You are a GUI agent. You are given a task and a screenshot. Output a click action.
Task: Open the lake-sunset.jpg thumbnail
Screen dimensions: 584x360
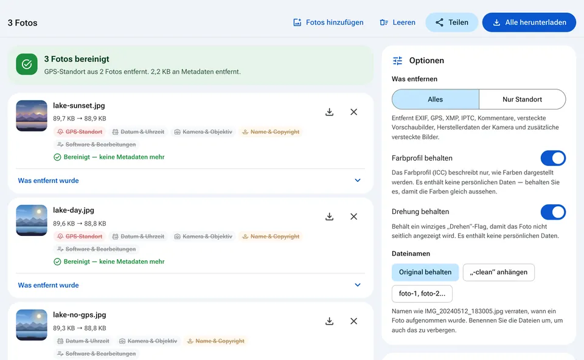[32, 116]
